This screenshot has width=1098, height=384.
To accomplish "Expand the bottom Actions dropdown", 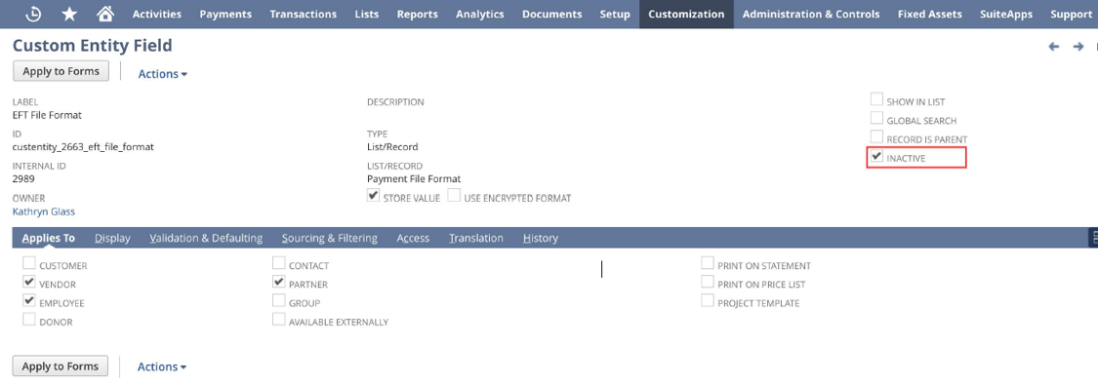I will pyautogui.click(x=162, y=366).
